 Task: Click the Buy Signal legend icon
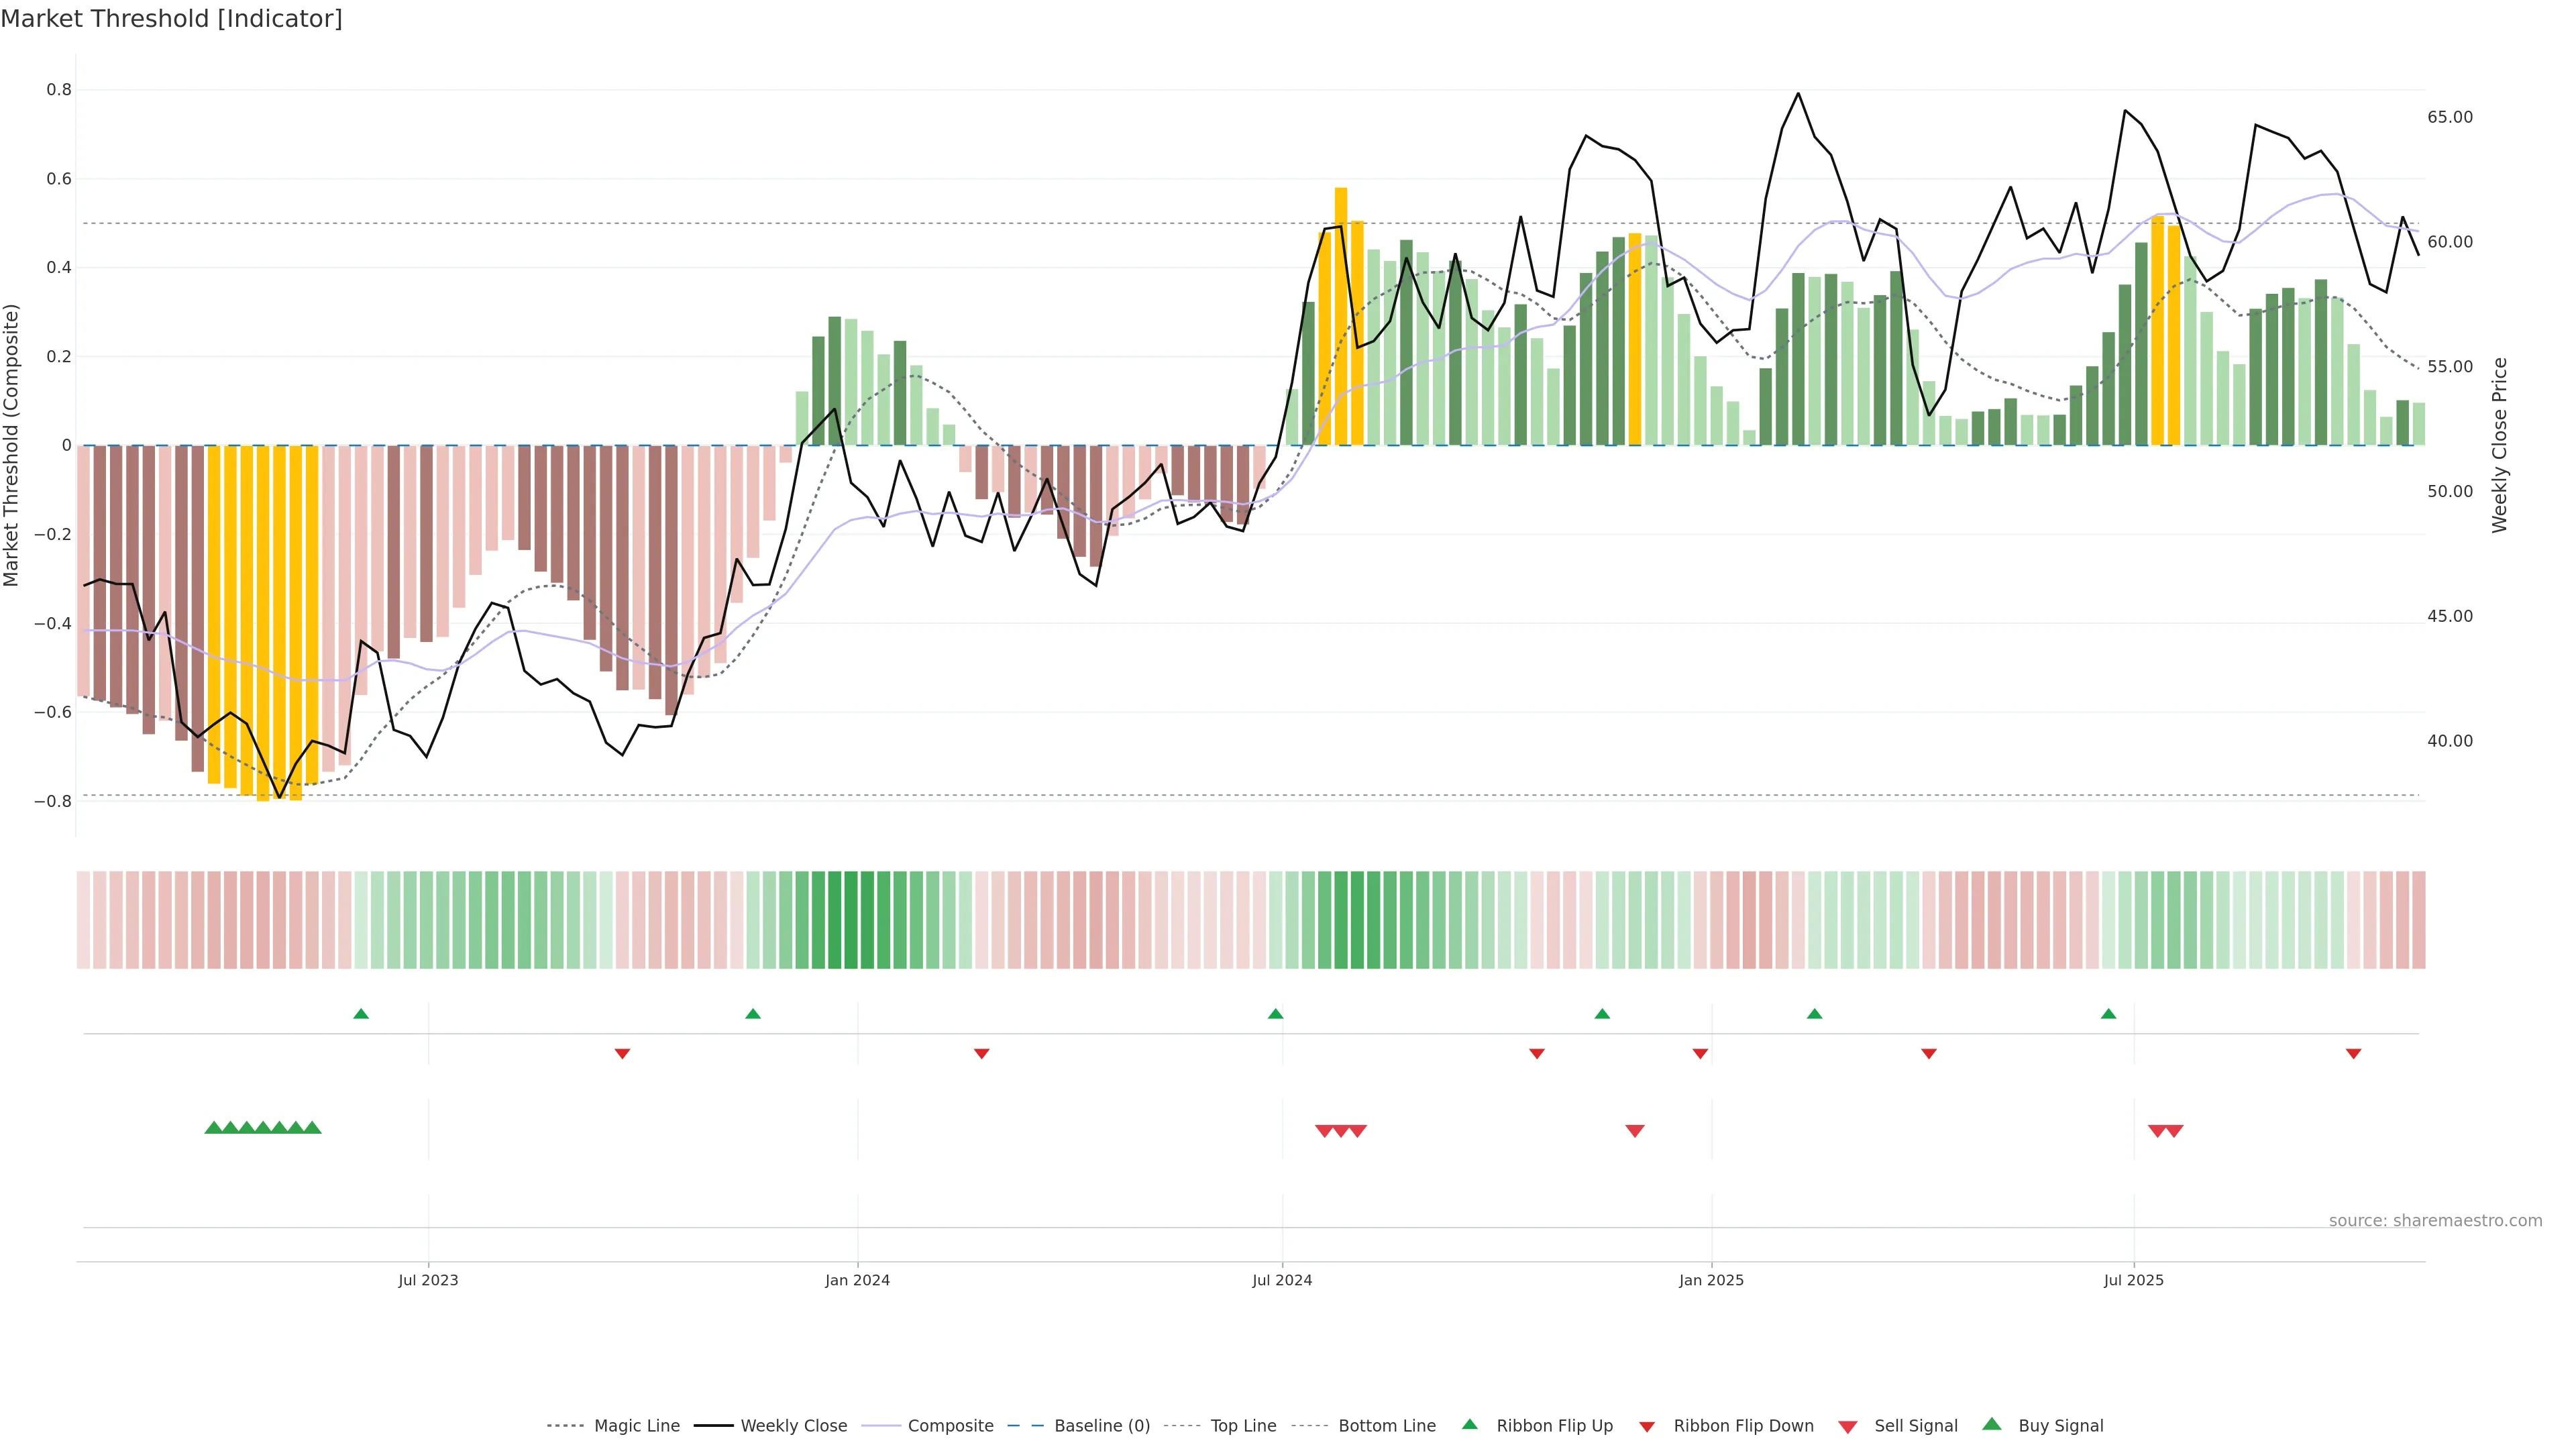tap(1991, 1424)
